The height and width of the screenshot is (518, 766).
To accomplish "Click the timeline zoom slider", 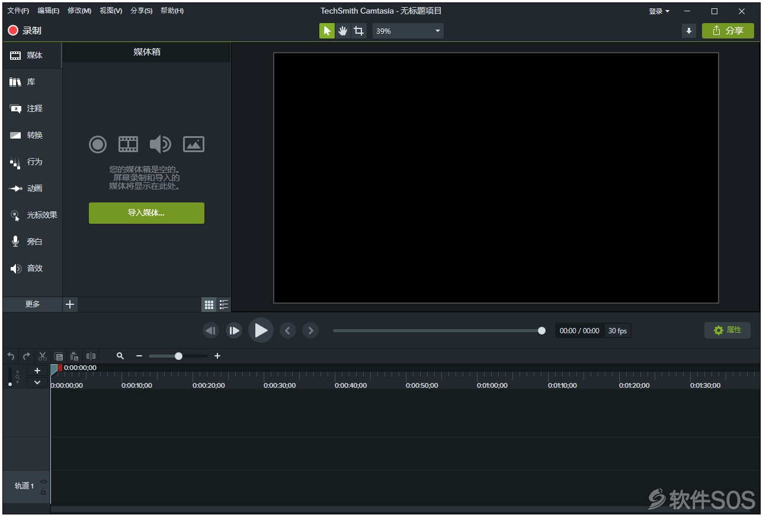I will click(x=178, y=356).
